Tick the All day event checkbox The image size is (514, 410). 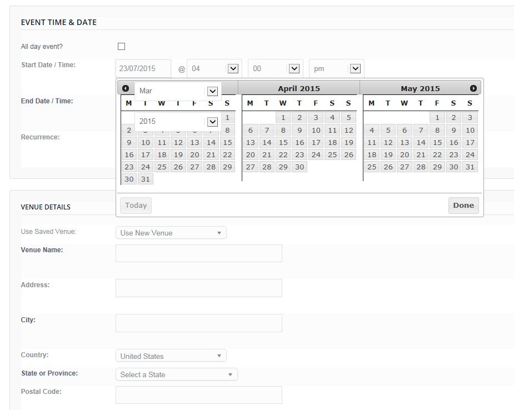coord(121,47)
